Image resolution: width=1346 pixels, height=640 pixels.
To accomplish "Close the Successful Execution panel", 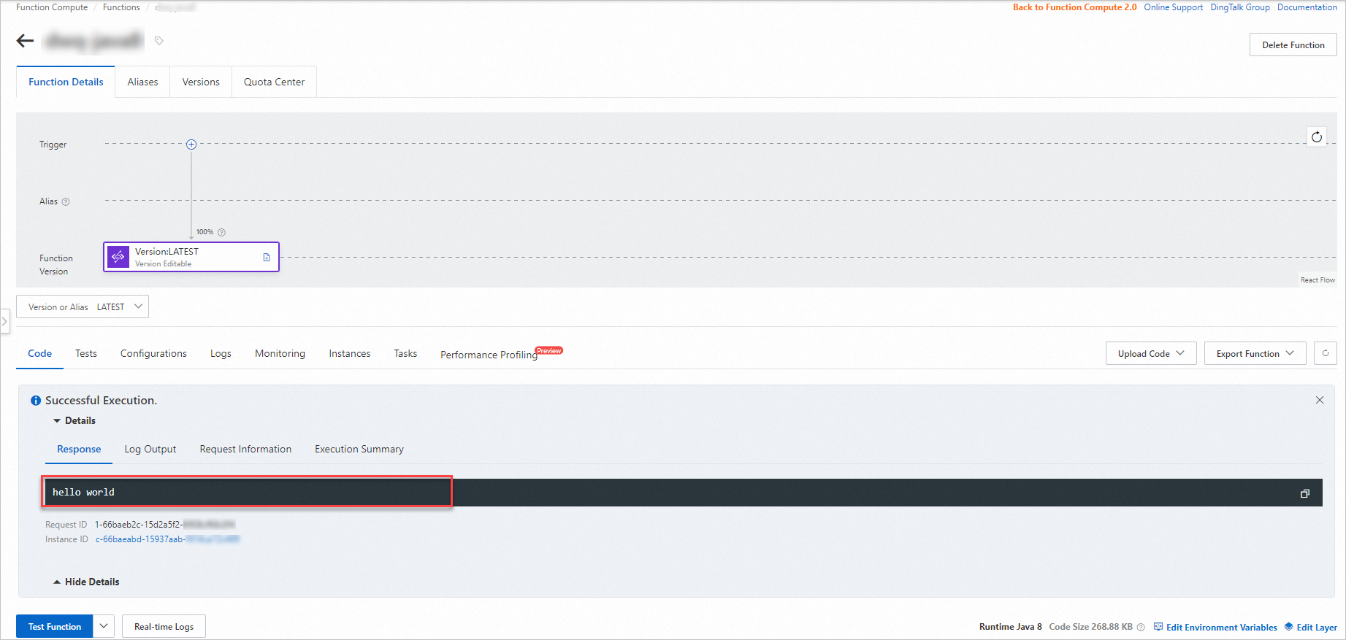I will 1320,400.
